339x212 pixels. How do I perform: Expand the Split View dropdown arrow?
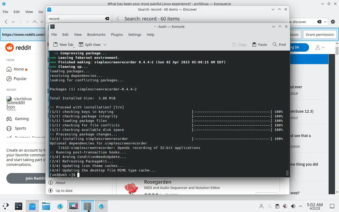pyautogui.click(x=105, y=45)
